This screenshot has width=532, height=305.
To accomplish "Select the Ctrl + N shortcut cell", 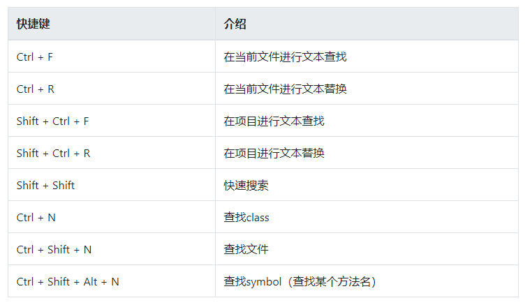I will [x=36, y=217].
